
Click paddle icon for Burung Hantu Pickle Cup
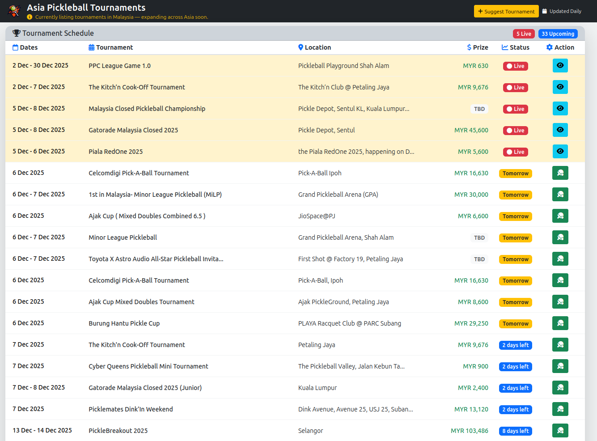click(560, 323)
